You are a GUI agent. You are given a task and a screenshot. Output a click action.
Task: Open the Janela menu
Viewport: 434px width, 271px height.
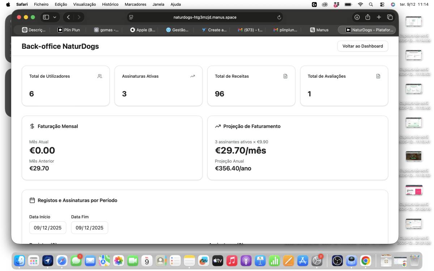pos(158,4)
